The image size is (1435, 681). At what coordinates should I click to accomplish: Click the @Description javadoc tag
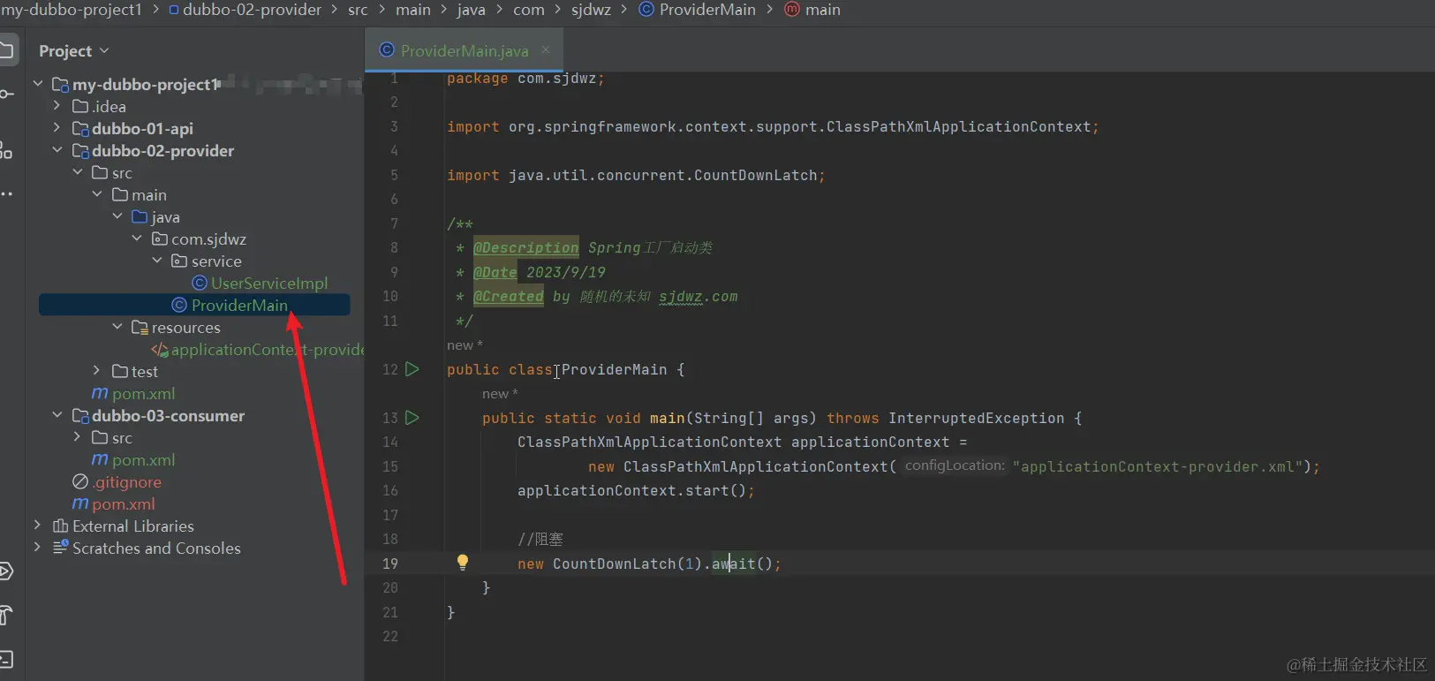tap(526, 247)
